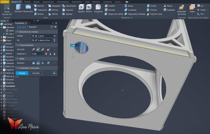Select the Directa edit tool
210x134 pixels.
tap(152, 10)
